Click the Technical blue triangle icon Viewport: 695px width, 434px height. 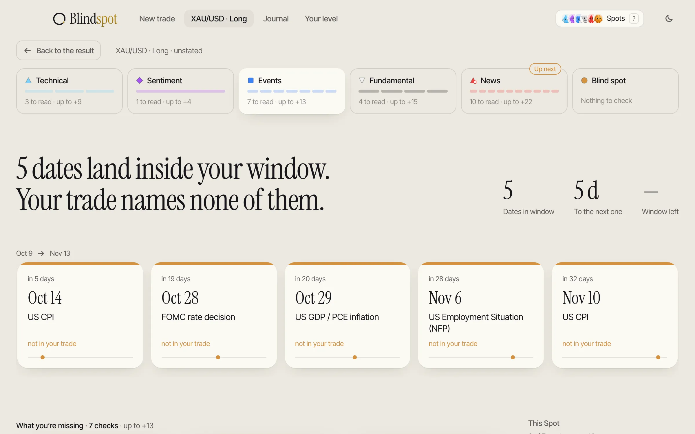[x=28, y=80]
